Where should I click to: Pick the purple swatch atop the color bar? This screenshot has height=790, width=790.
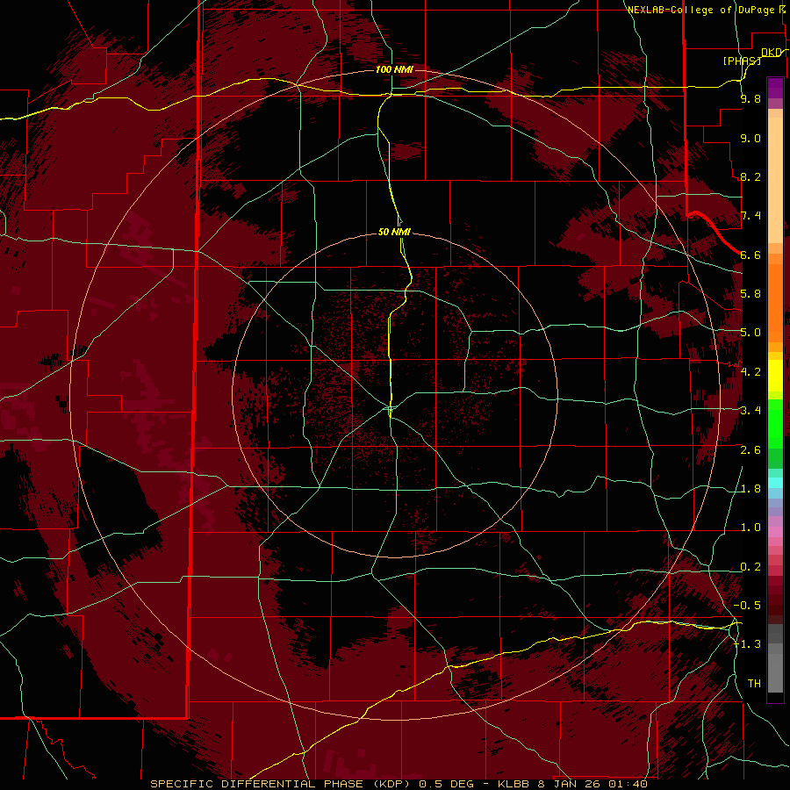[775, 88]
